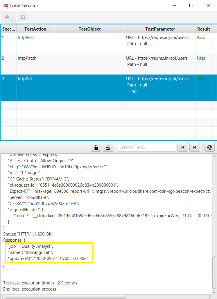The image size is (217, 299).
Task: Click the log scrollbar up arrow
Action: [214, 156]
